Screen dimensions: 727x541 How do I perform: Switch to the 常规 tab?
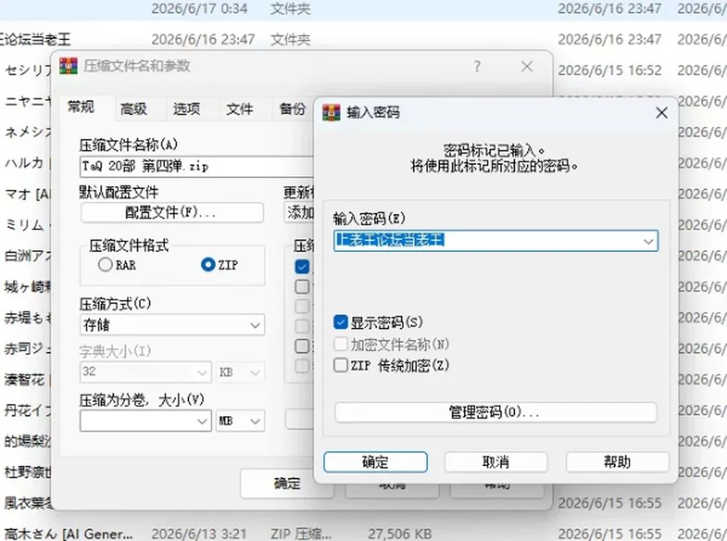click(x=81, y=107)
